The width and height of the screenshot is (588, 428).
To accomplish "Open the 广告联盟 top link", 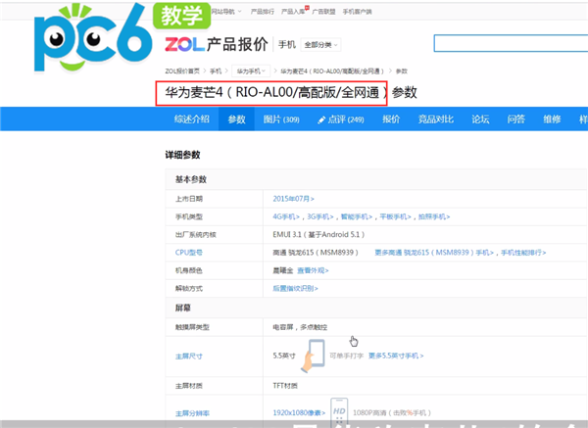I will [323, 12].
